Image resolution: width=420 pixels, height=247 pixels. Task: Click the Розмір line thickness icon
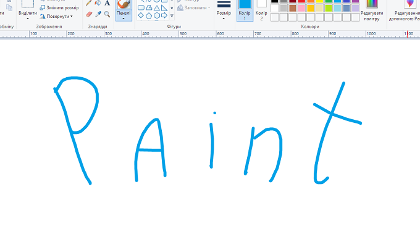pos(224,4)
